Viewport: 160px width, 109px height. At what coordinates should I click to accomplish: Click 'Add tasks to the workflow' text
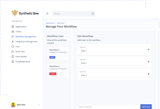tap(89, 40)
